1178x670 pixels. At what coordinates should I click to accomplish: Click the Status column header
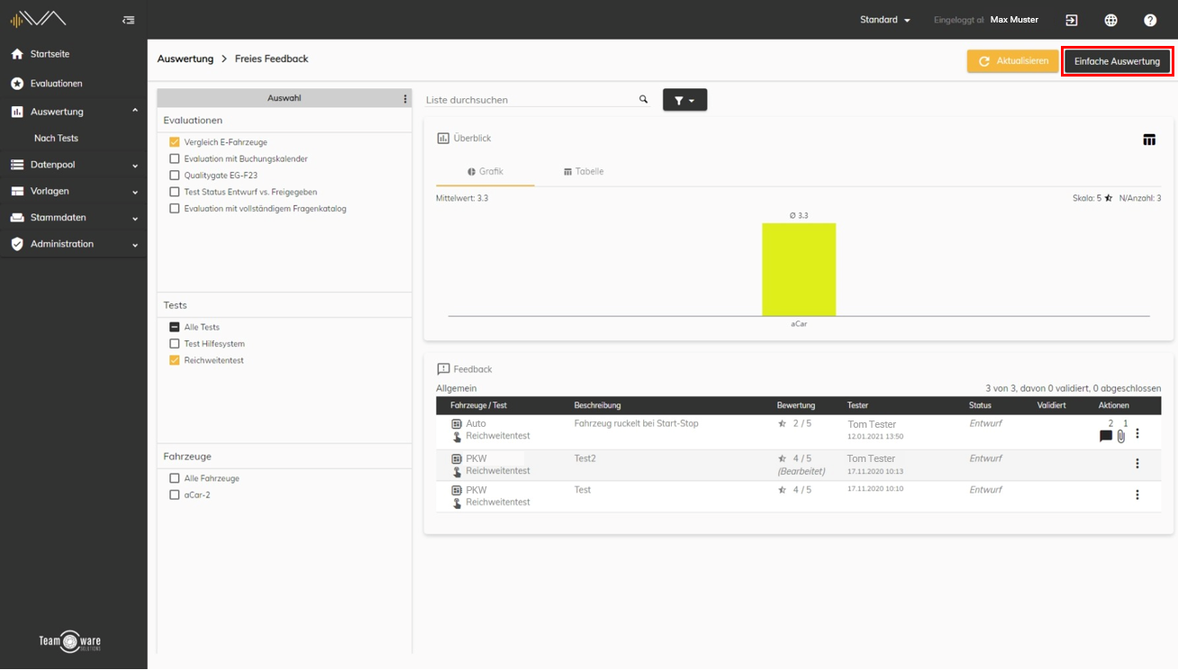(x=980, y=405)
